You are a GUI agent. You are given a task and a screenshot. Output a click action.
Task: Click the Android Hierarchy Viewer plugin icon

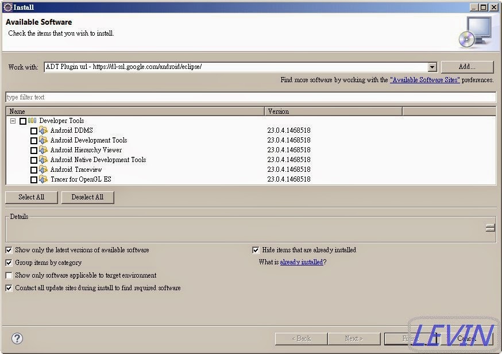(x=43, y=150)
